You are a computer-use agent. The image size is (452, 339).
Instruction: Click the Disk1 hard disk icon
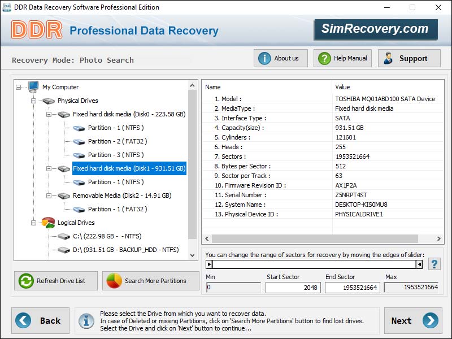pos(64,168)
